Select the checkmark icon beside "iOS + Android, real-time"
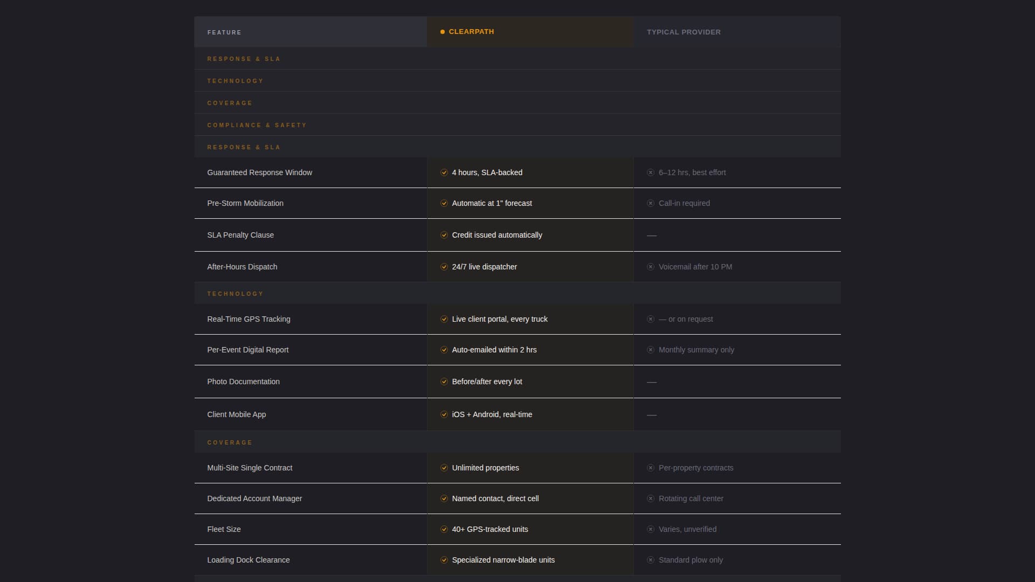1035x582 pixels. click(x=444, y=414)
